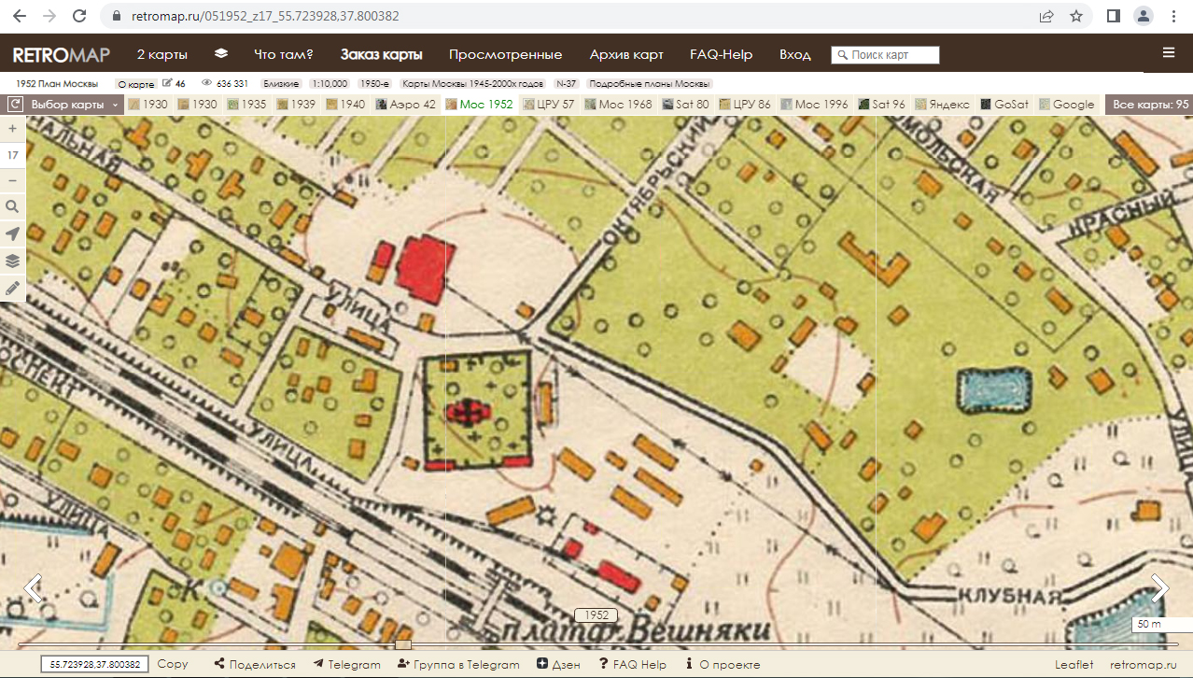Switch to the 1939 map tab
This screenshot has width=1193, height=678.
pos(297,105)
